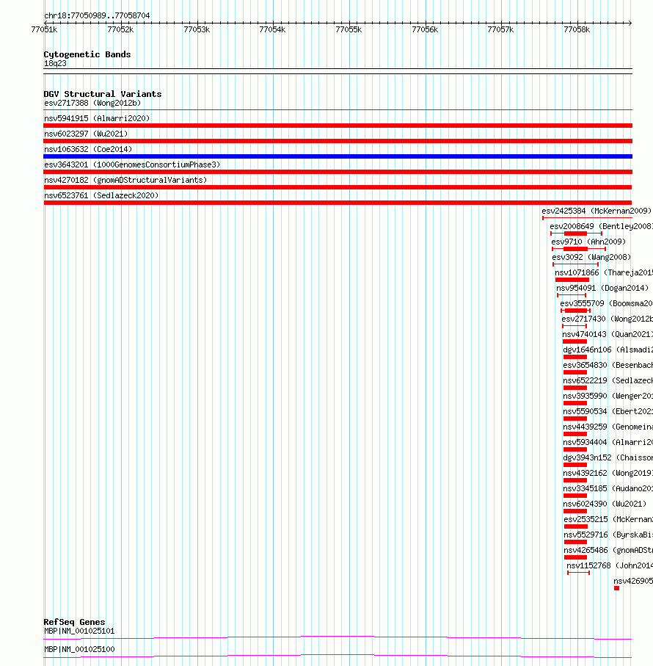Open variant nsv3345185 (Audano)
Image resolution: width=653 pixels, height=666 pixels.
click(608, 488)
